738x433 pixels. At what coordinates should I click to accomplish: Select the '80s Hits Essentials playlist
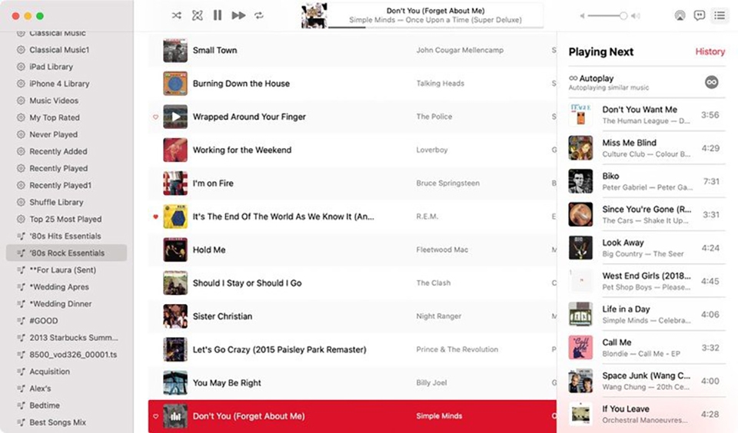coord(66,236)
